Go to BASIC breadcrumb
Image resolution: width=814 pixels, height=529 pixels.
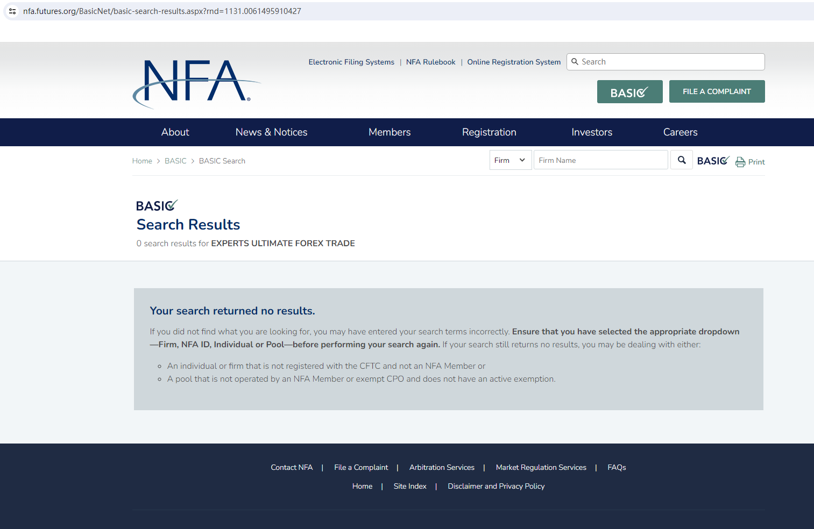(x=175, y=161)
